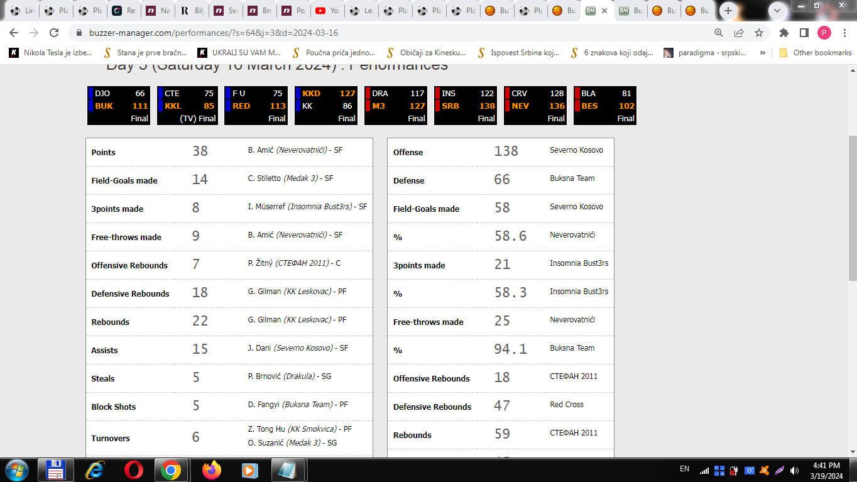Open the KKD vs KK game box
This screenshot has height=482, width=857.
click(326, 106)
